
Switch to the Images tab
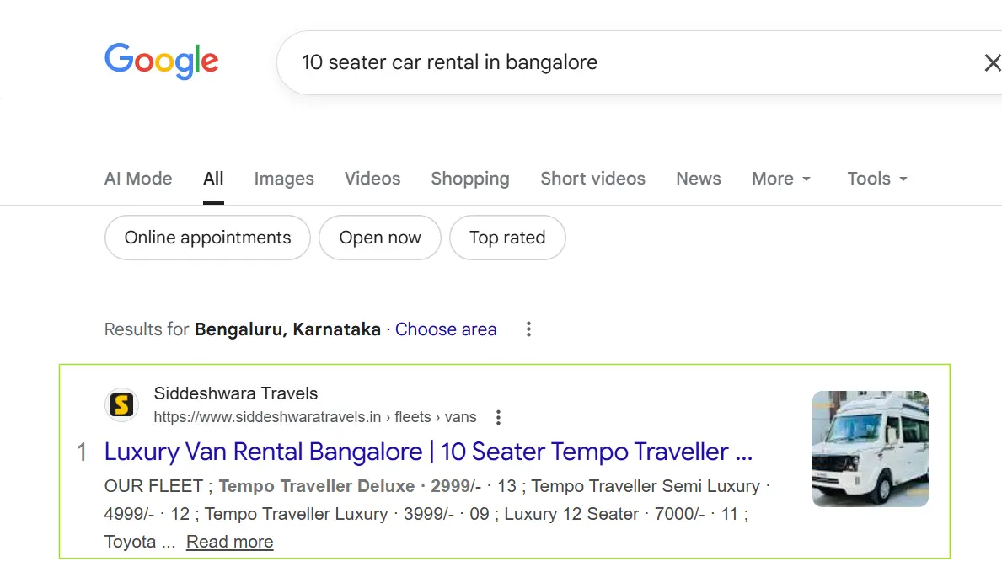coord(284,179)
